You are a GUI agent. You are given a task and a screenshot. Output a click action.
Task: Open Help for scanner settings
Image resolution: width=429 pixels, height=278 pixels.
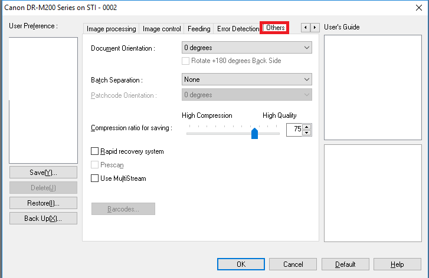pos(397,264)
